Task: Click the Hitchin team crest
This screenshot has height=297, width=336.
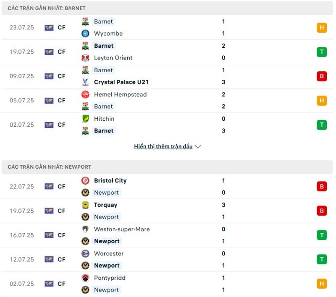Action: (x=85, y=119)
